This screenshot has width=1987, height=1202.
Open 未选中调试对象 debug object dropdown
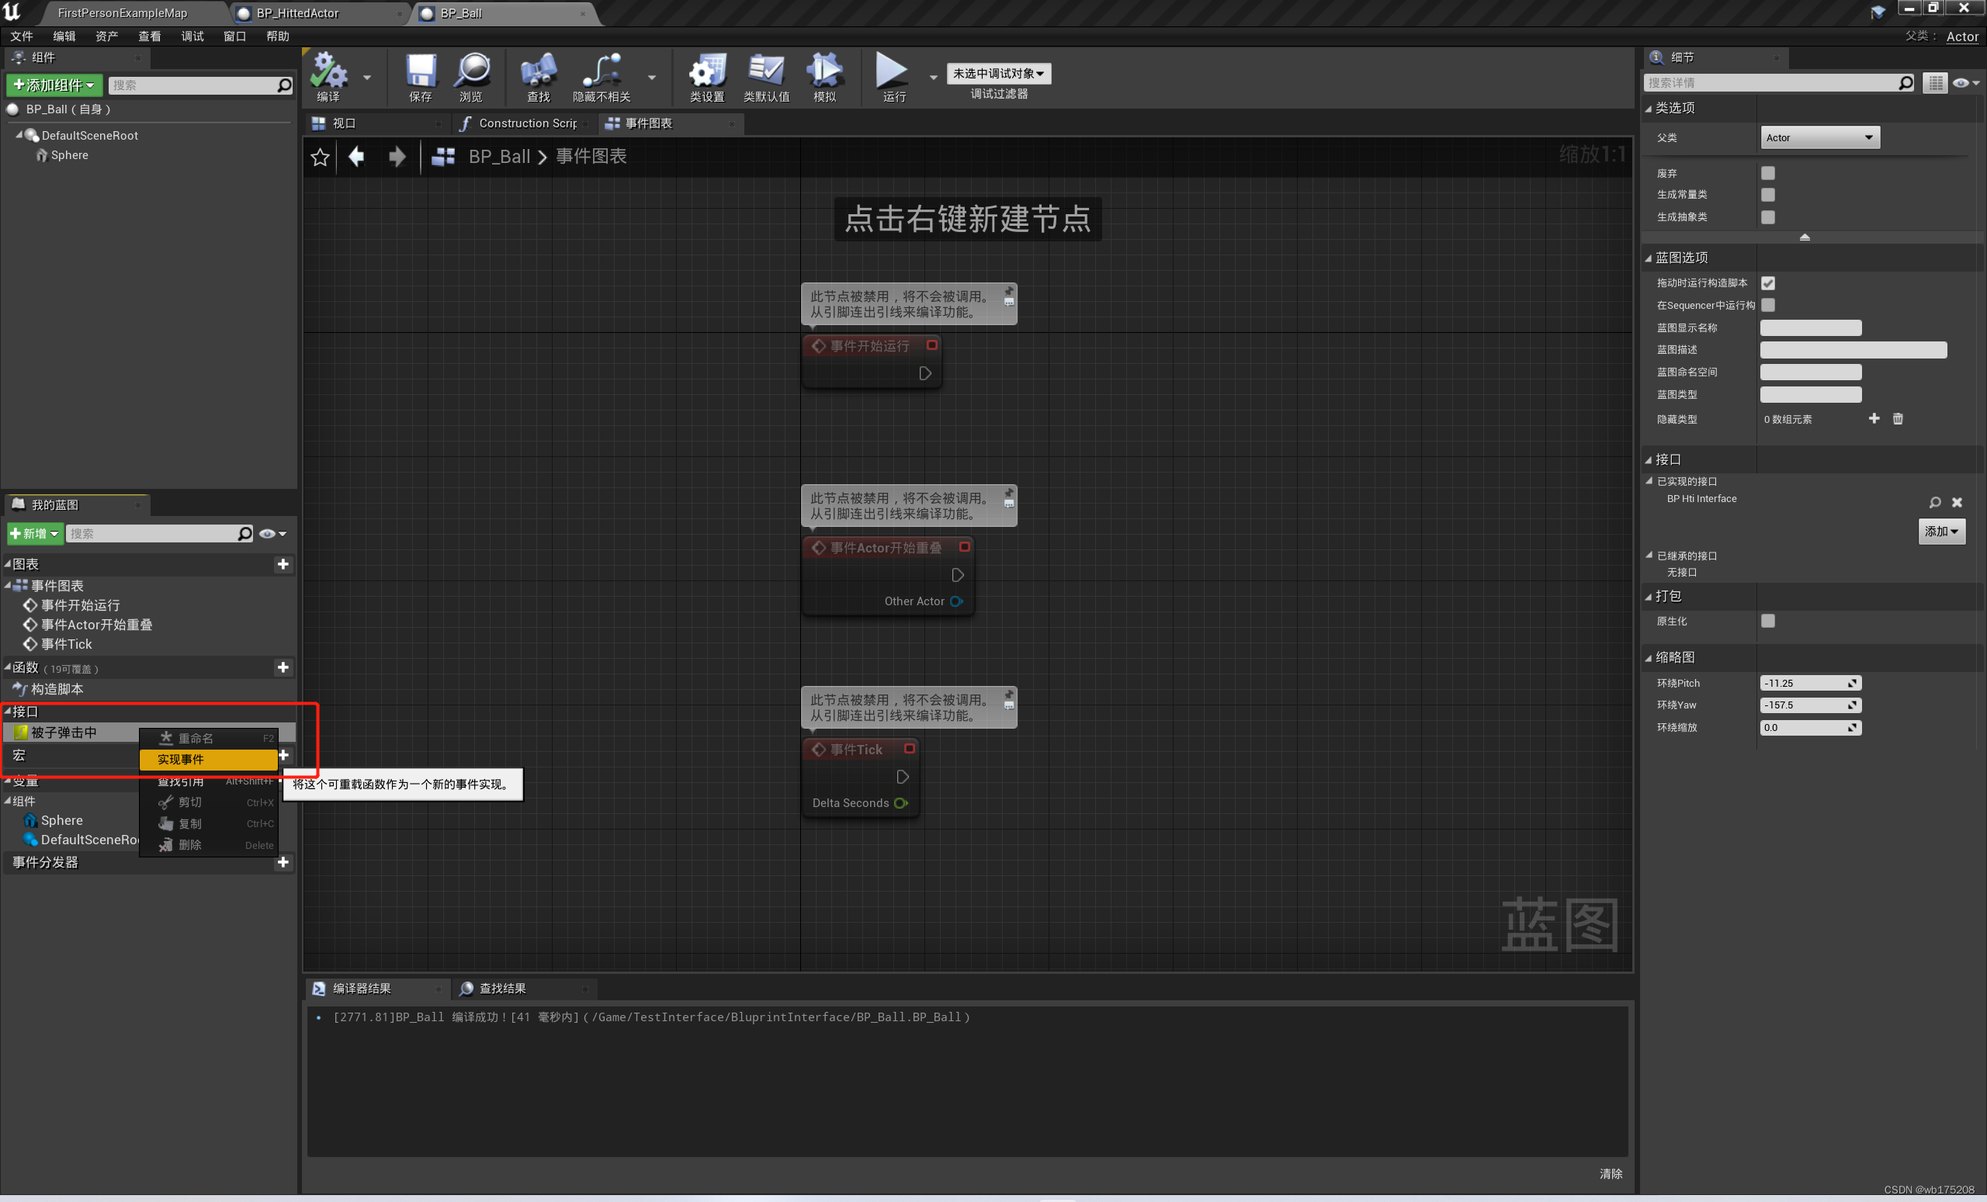tap(998, 74)
